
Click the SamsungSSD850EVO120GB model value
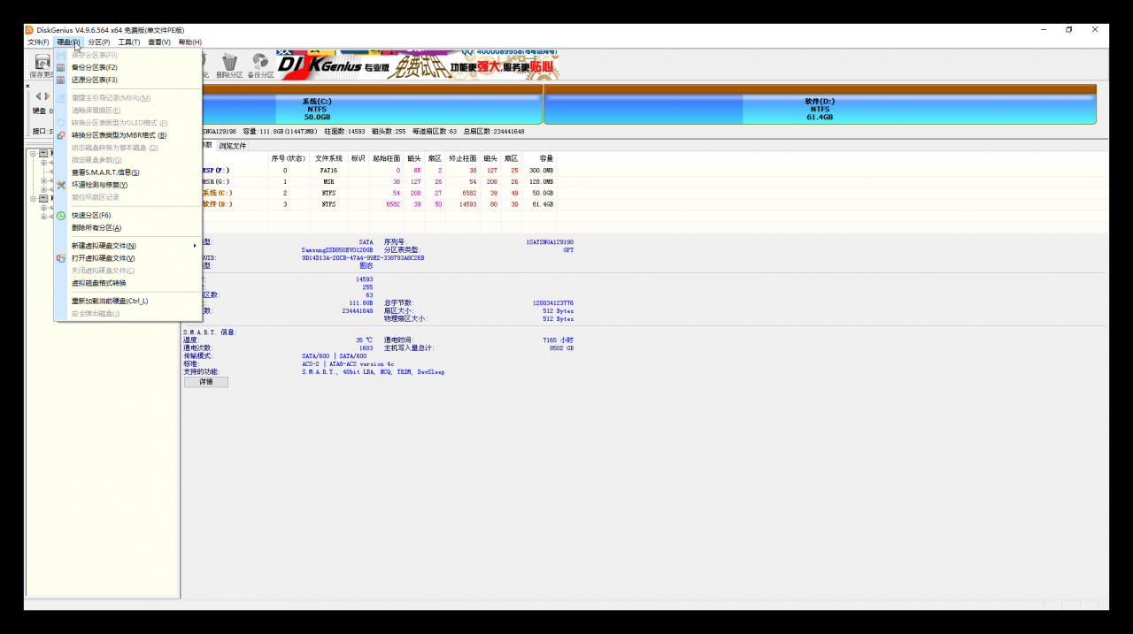(x=337, y=250)
